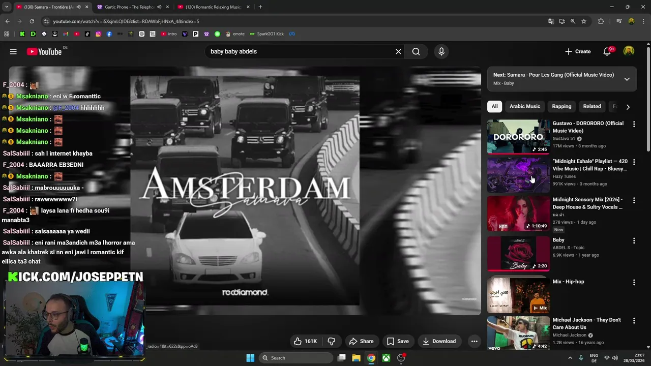Open Mix - Hip-hop title link
The height and width of the screenshot is (366, 651).
(x=568, y=282)
